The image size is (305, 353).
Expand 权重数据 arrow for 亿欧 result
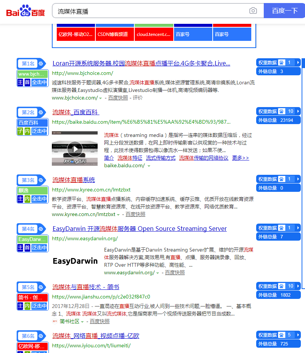(298, 335)
